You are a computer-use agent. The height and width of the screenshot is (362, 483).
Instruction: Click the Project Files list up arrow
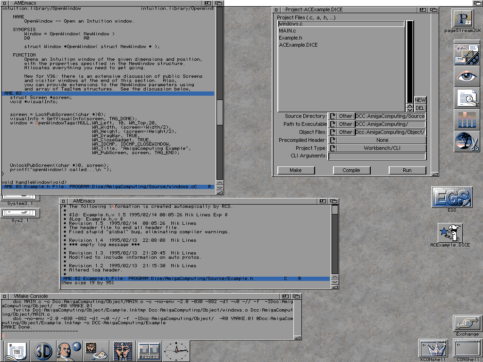coord(410,106)
